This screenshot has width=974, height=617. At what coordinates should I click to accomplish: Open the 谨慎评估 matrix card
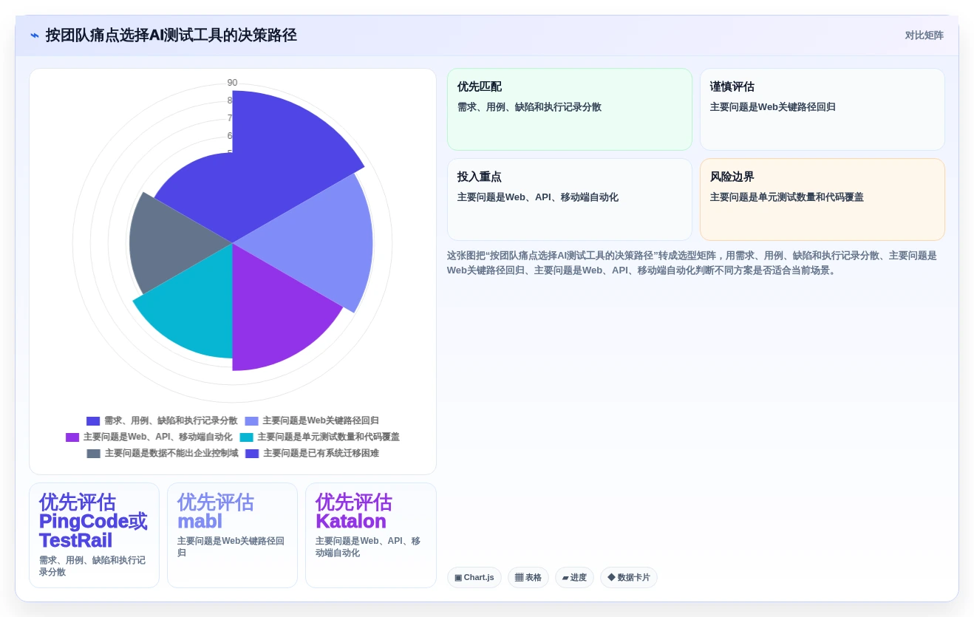click(x=822, y=109)
